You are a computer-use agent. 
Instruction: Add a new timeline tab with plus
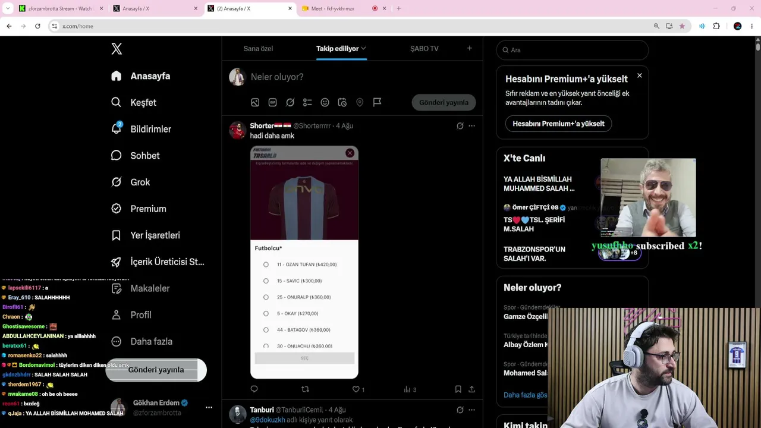click(x=469, y=48)
